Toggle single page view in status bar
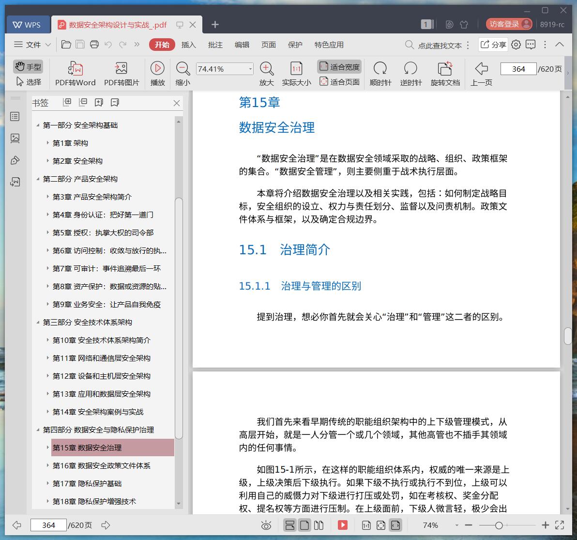The image size is (577, 540). [x=304, y=525]
